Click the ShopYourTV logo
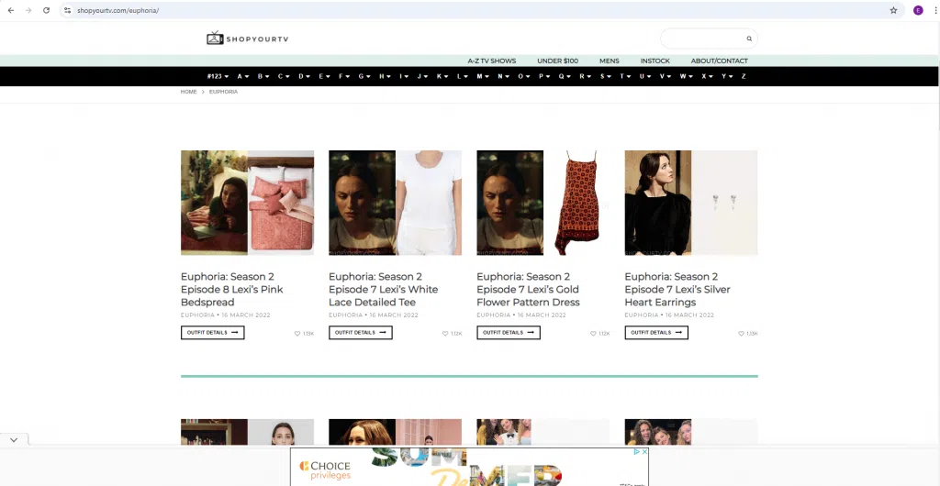Image resolution: width=940 pixels, height=486 pixels. click(x=247, y=39)
